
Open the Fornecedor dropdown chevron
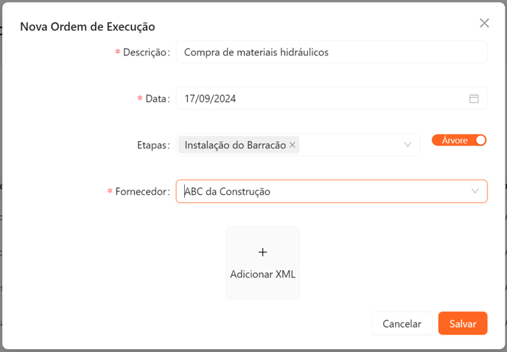[x=475, y=191]
